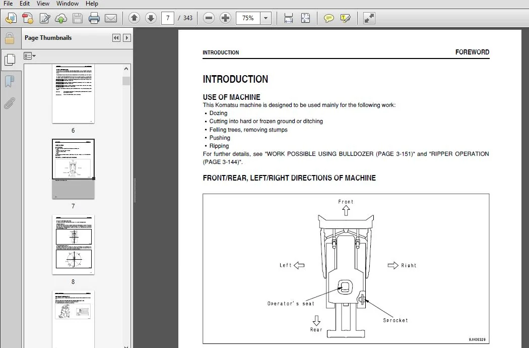529x348 pixels.
Task: Click the Ripping bullet item
Action: (219, 146)
